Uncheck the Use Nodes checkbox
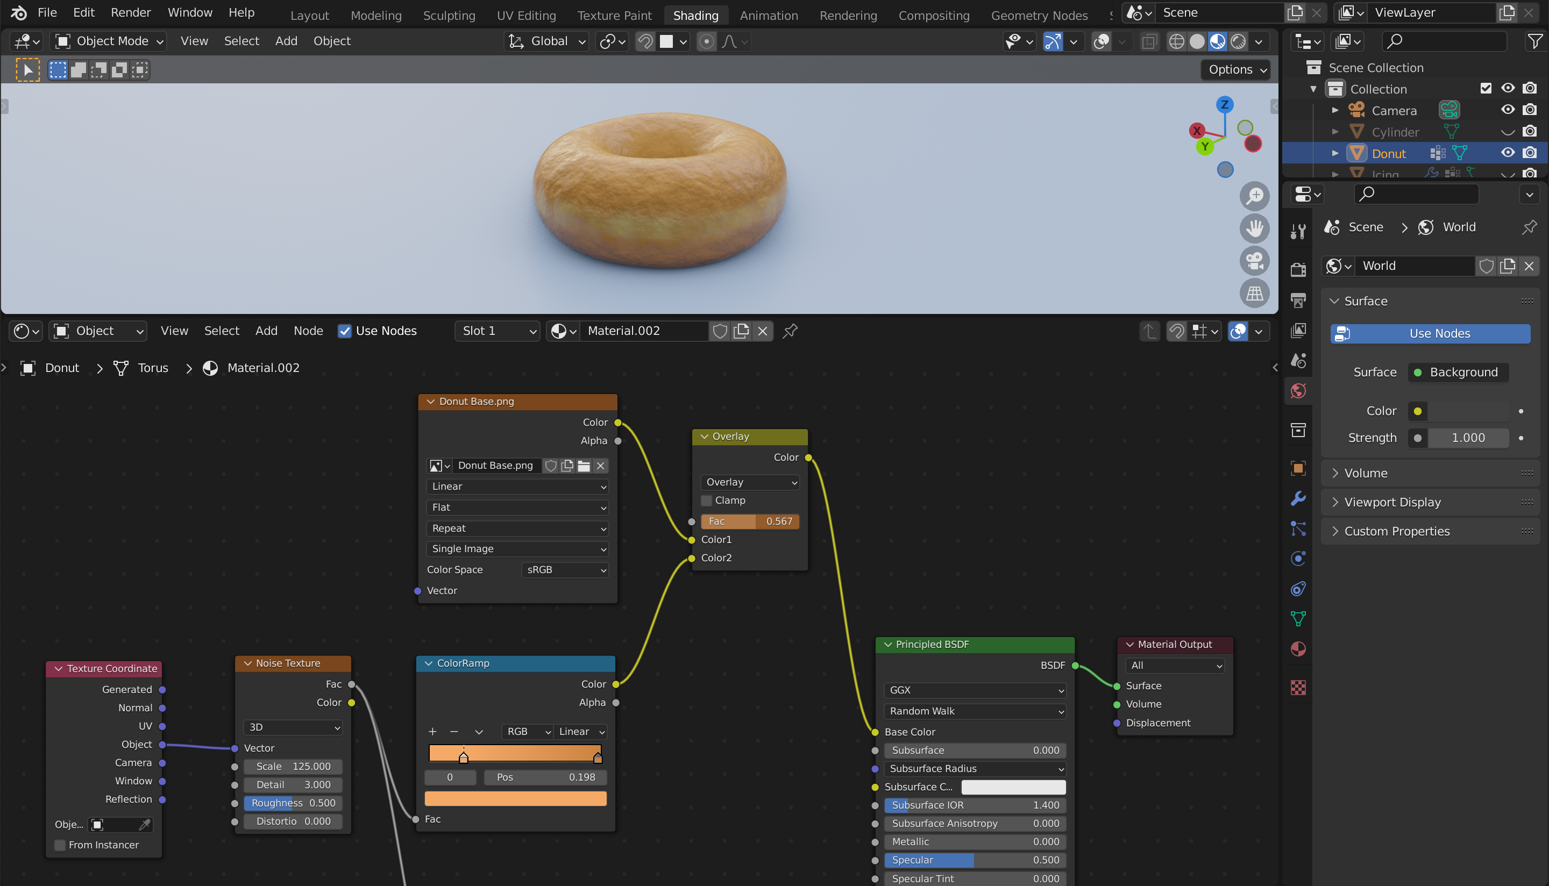 click(345, 331)
